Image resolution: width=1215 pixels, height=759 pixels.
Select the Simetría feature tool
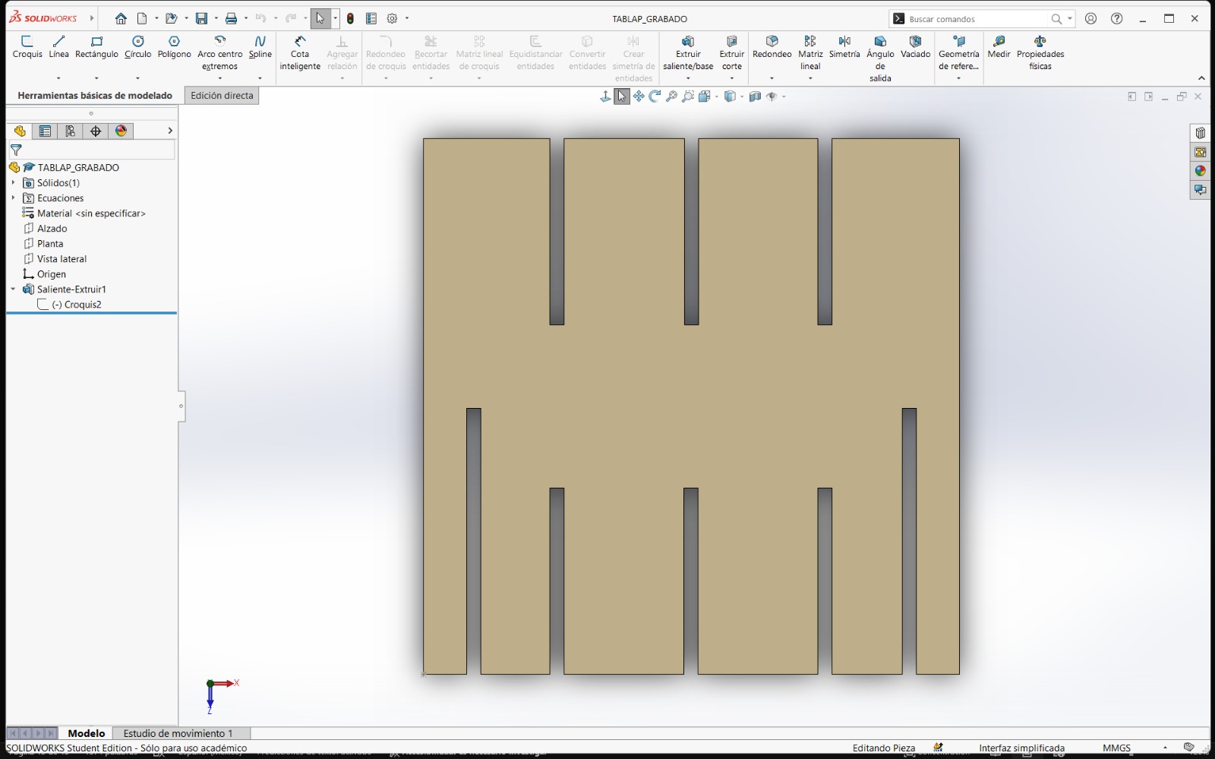click(x=844, y=46)
